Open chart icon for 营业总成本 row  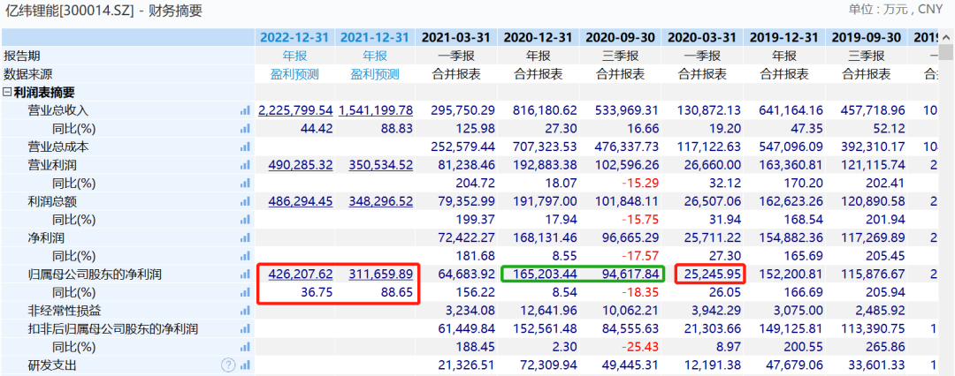[x=245, y=147]
